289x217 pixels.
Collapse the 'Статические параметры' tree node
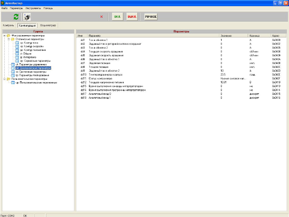coord(8,39)
